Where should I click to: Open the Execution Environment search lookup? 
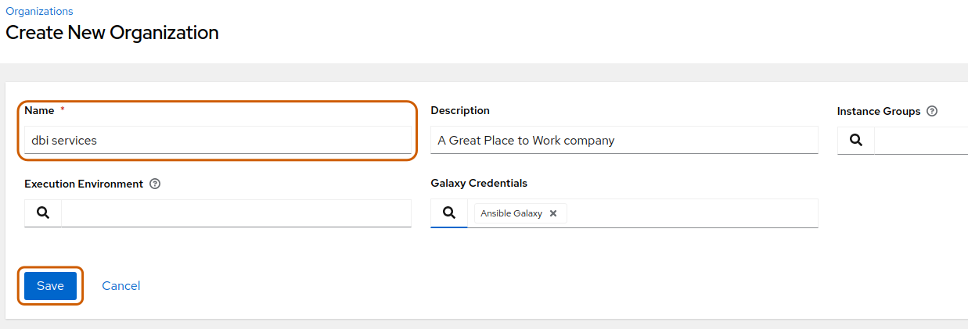pyautogui.click(x=43, y=213)
